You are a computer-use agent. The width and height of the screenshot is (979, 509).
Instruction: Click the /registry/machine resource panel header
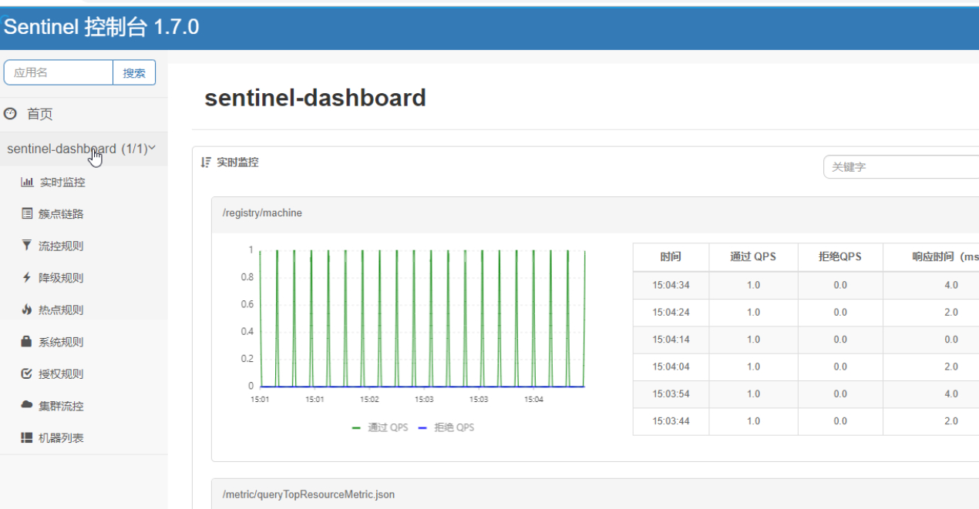(595, 213)
